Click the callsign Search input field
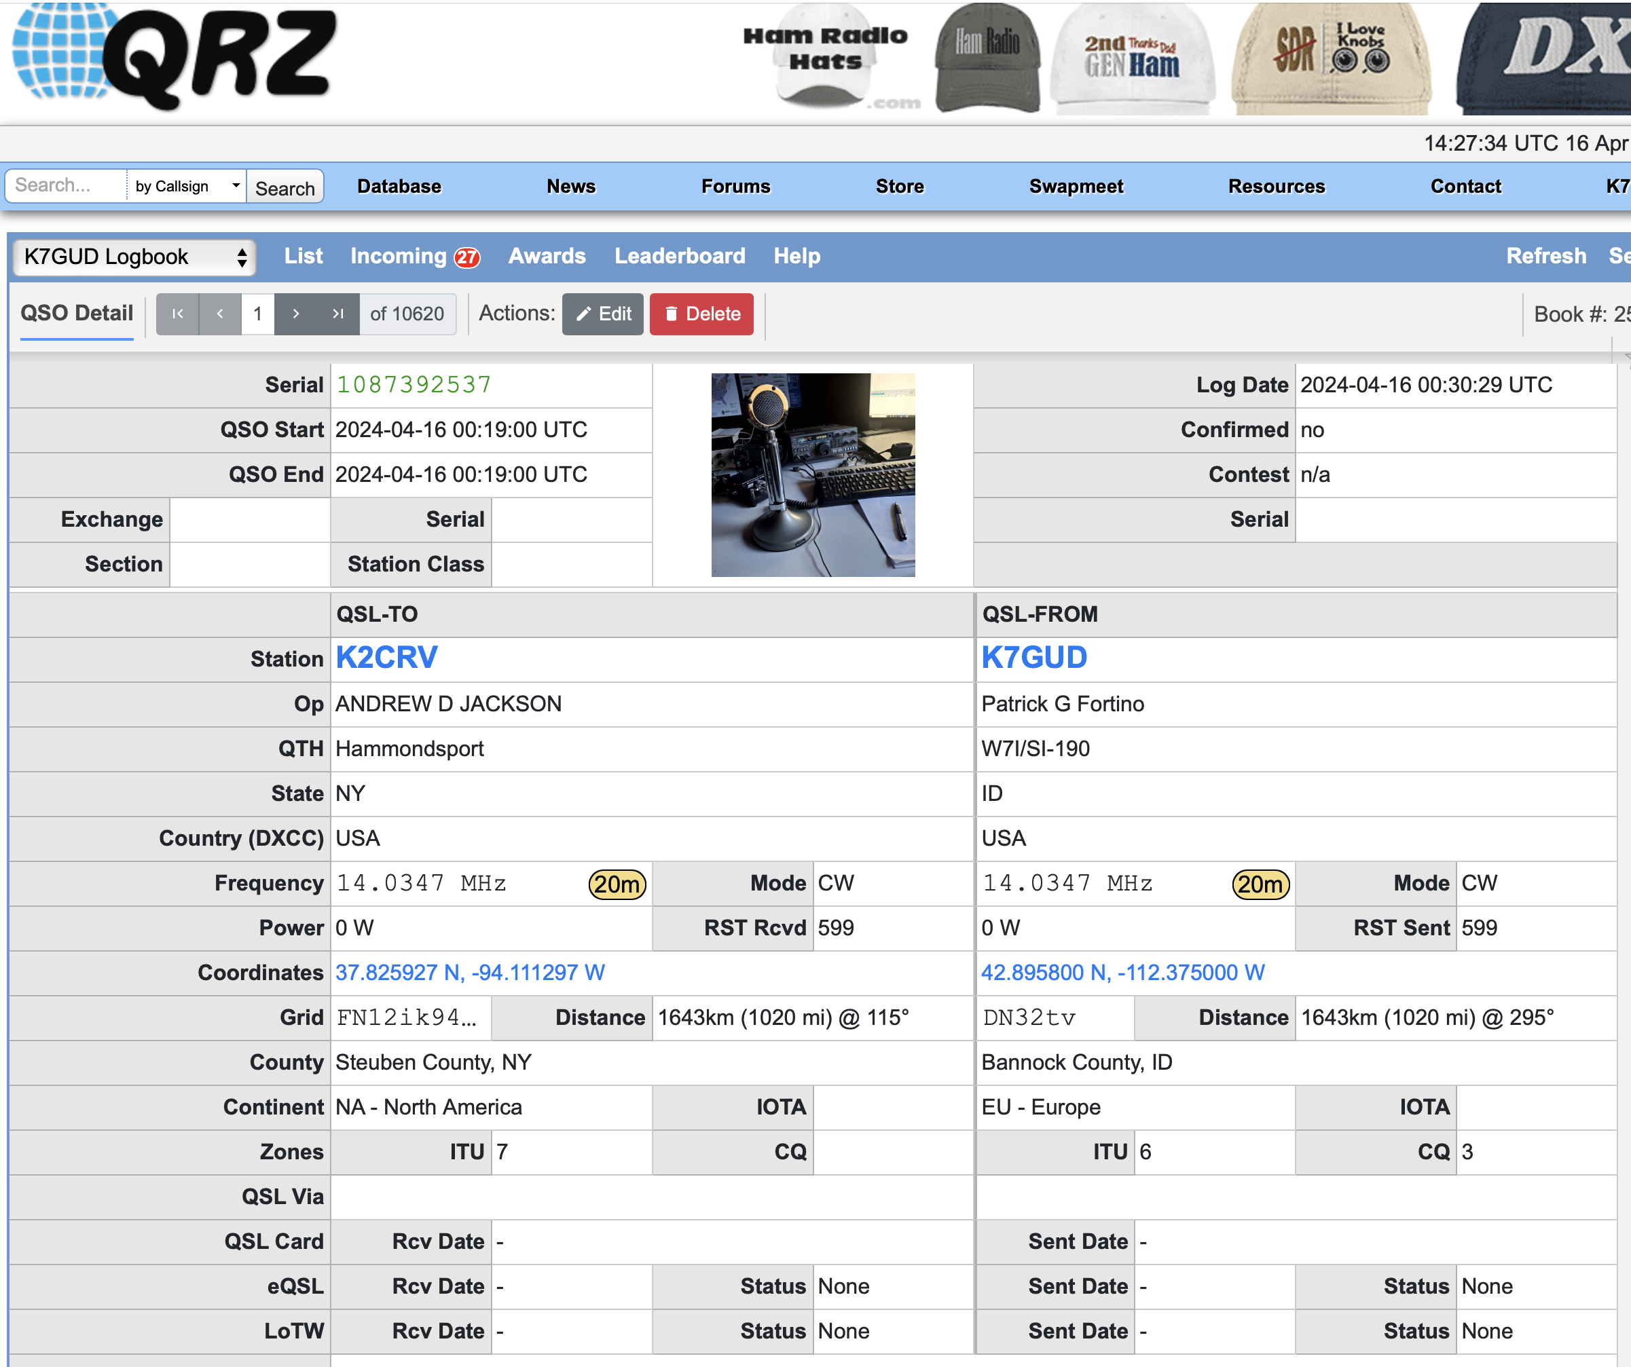This screenshot has height=1367, width=1631. point(67,185)
